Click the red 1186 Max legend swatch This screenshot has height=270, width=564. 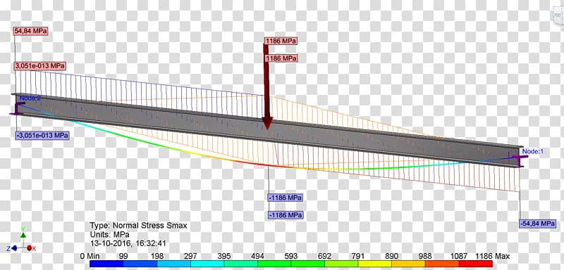(475, 264)
